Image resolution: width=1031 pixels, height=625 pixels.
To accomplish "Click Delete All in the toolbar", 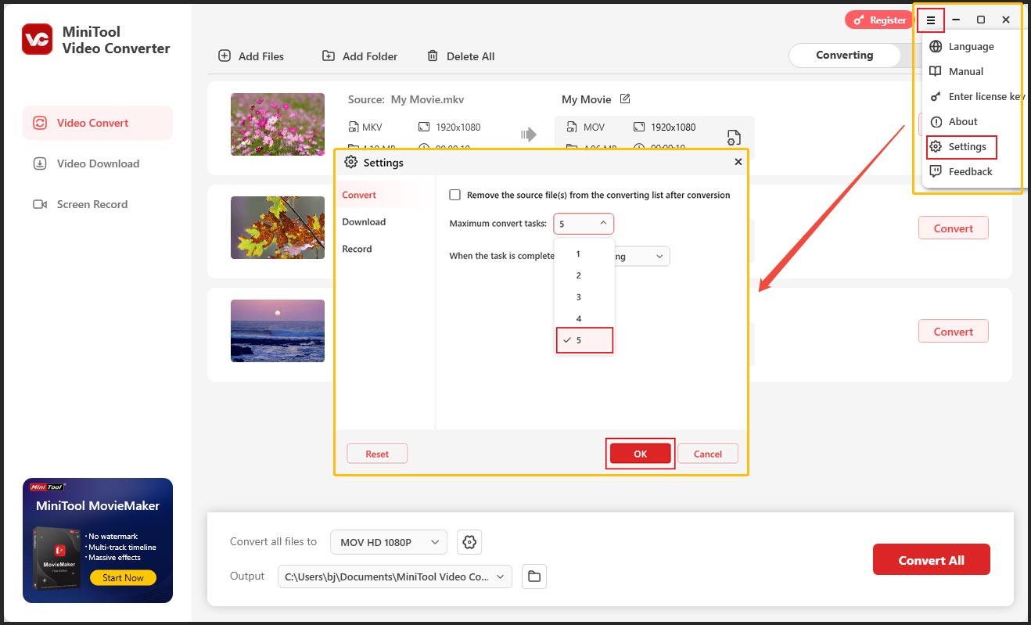I will coord(461,56).
